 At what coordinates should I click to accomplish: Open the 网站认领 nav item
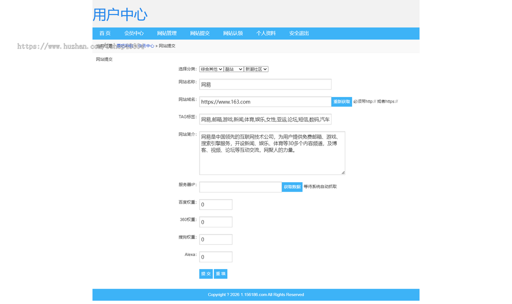click(233, 33)
